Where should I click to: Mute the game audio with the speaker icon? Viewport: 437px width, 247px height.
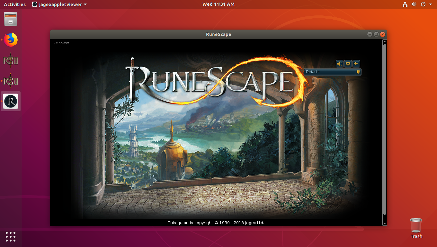click(339, 63)
